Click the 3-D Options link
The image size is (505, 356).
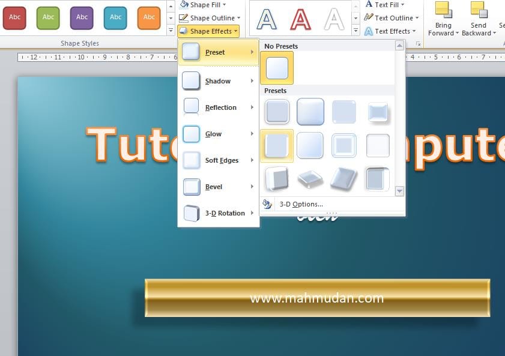click(x=301, y=204)
